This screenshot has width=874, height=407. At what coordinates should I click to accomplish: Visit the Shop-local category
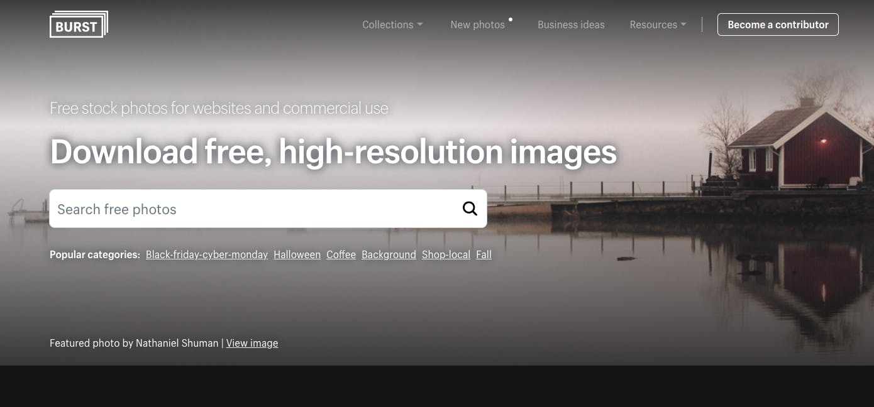coord(446,254)
